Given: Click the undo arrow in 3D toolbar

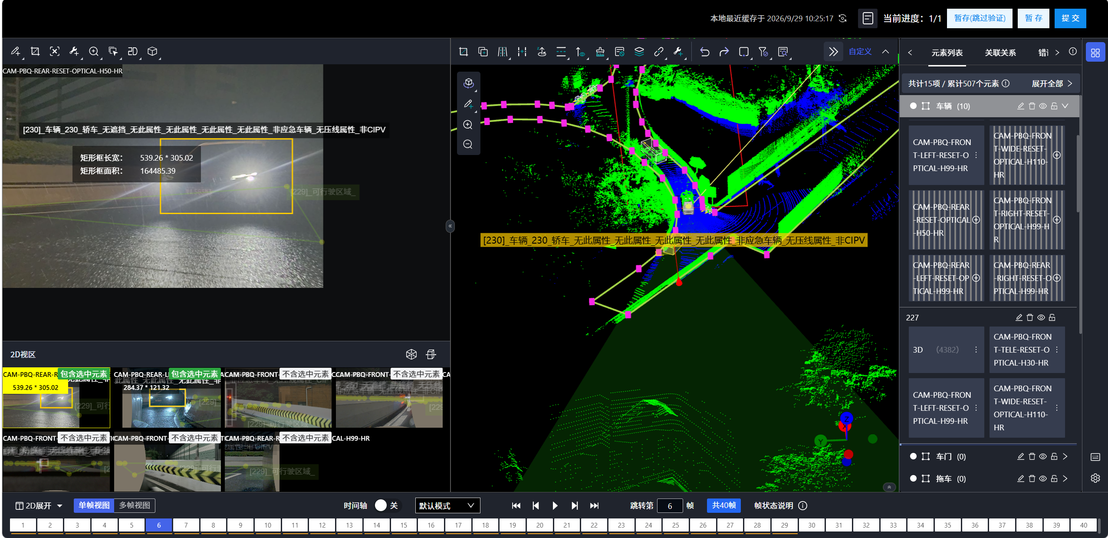Looking at the screenshot, I should 704,52.
